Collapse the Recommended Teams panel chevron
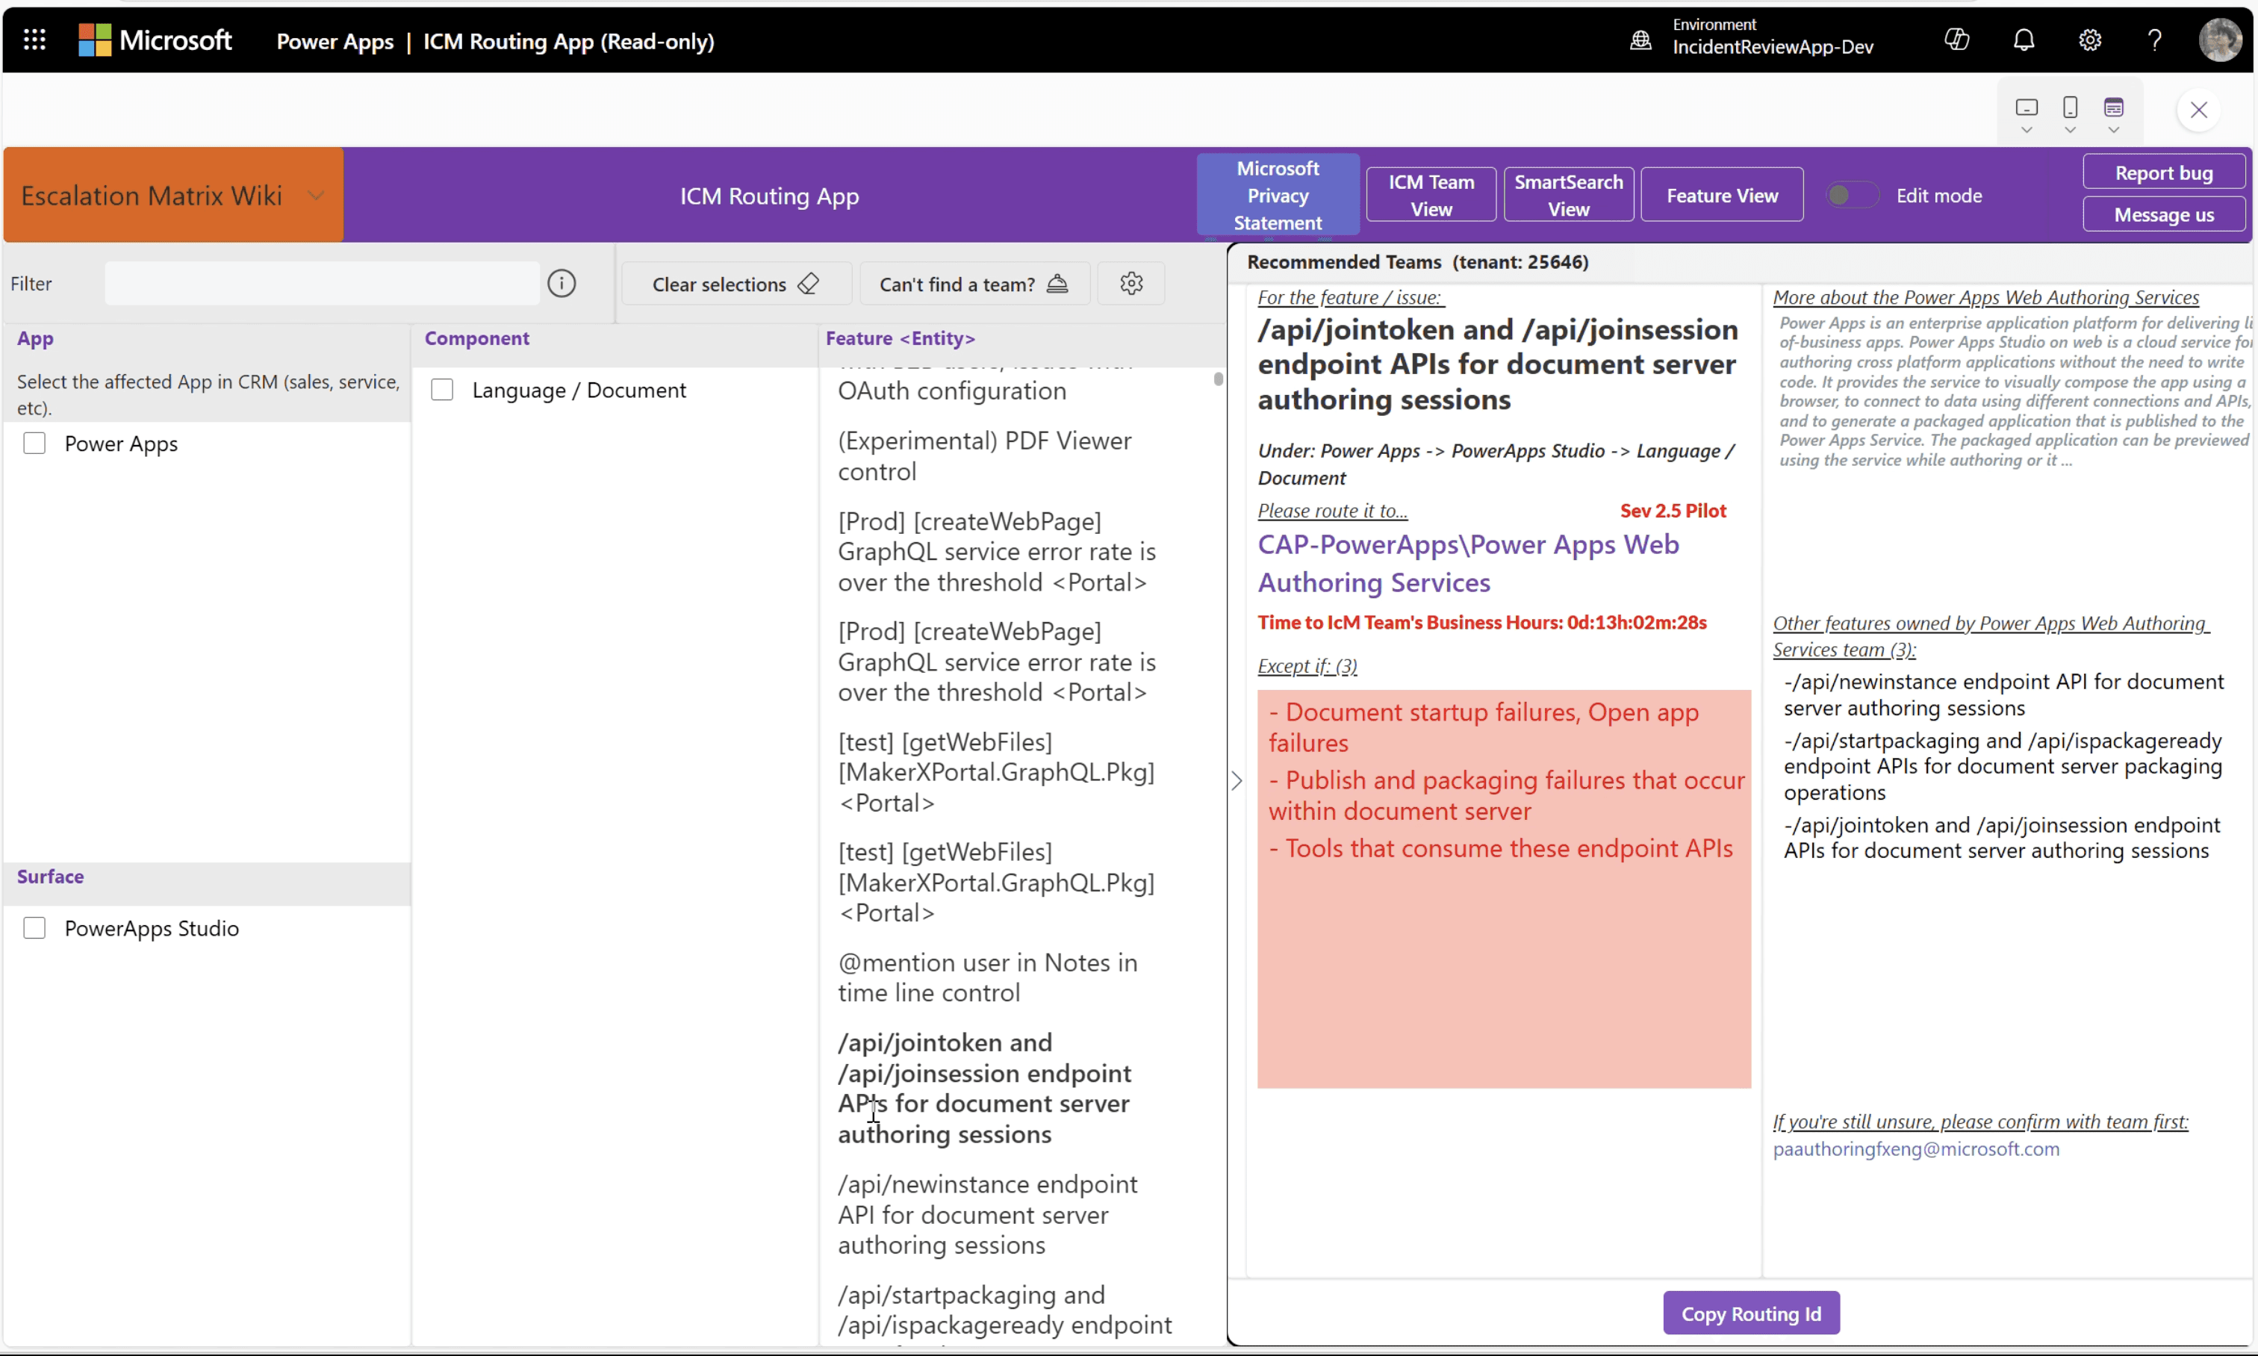Image resolution: width=2258 pixels, height=1356 pixels. click(1237, 781)
